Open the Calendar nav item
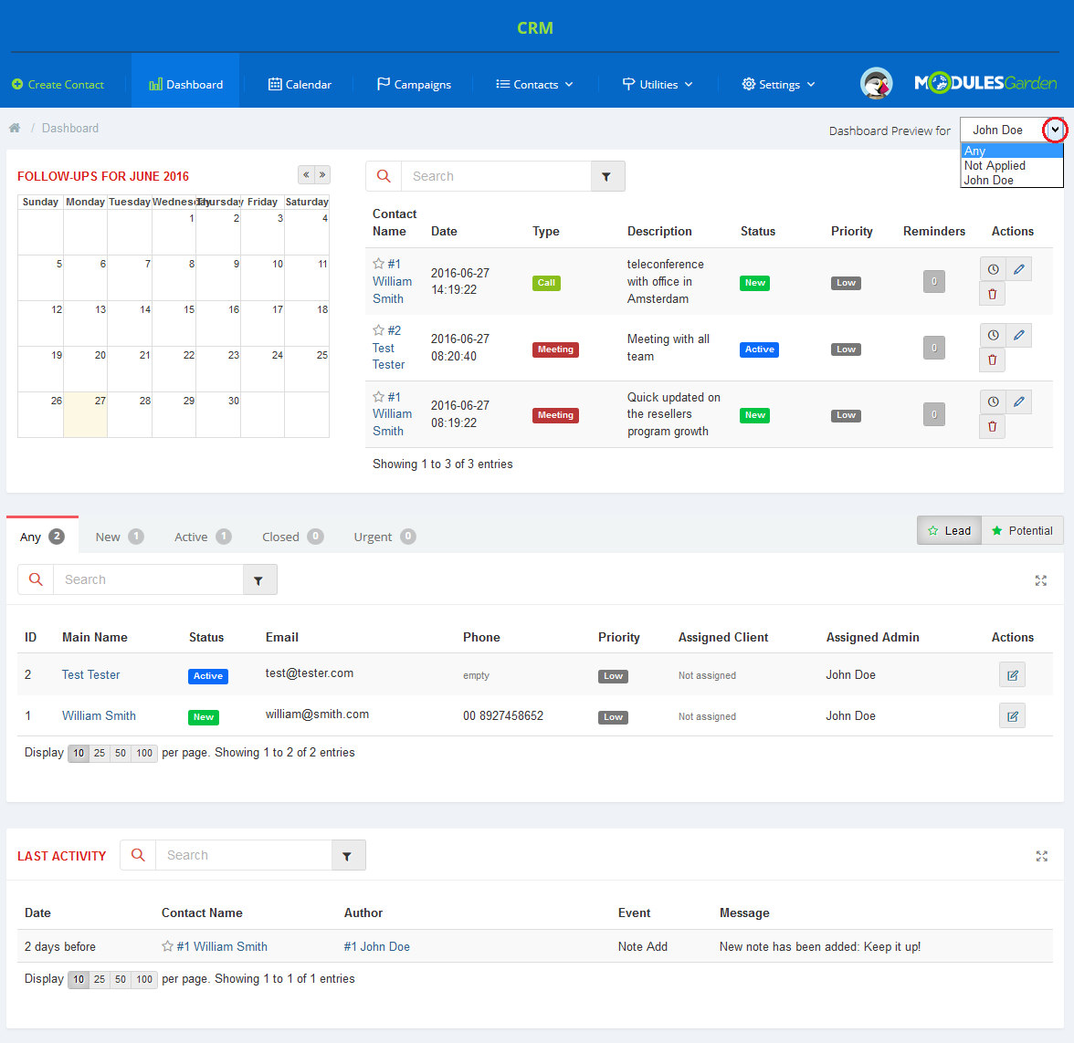The image size is (1074, 1043). (x=300, y=84)
